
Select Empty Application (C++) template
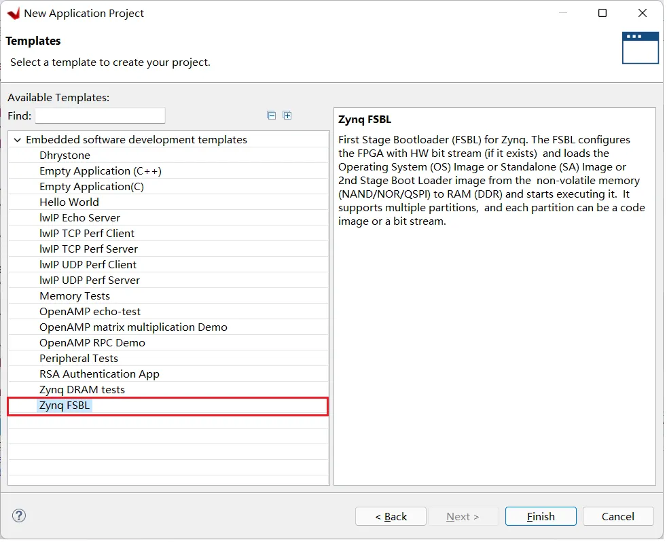coord(169,172)
